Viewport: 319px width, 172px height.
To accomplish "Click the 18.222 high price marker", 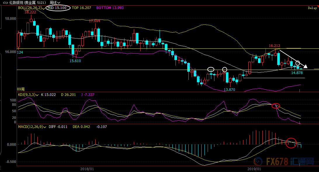I will pyautogui.click(x=30, y=12).
